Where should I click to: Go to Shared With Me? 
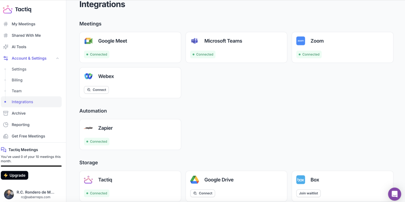click(x=26, y=36)
